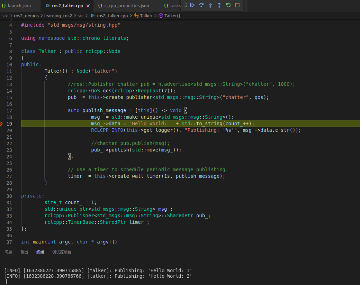Grab the debug toolbar drag handle dots
This screenshot has height=285, width=360.
coord(186,5)
